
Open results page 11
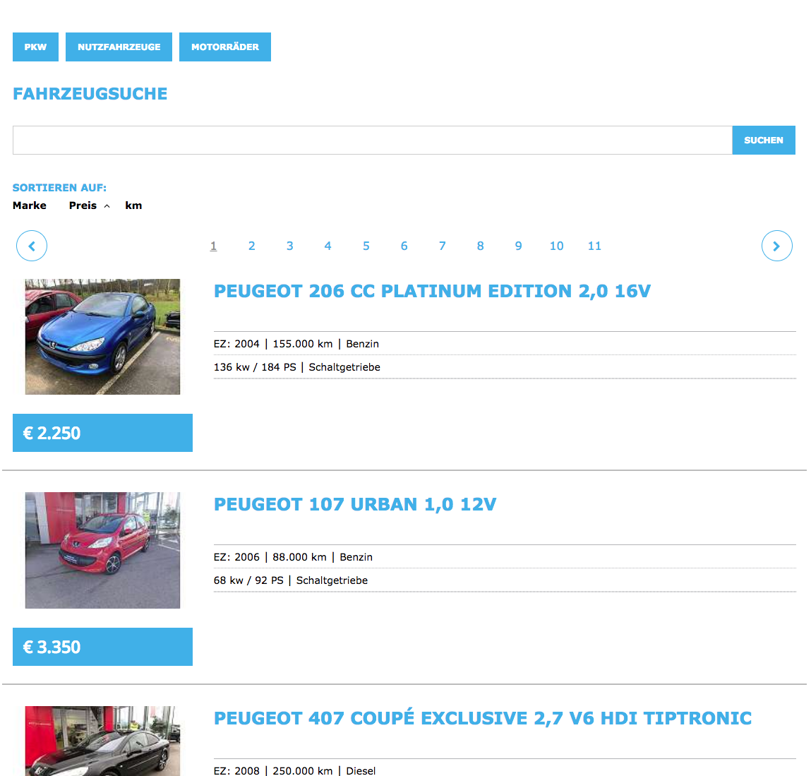tap(594, 246)
